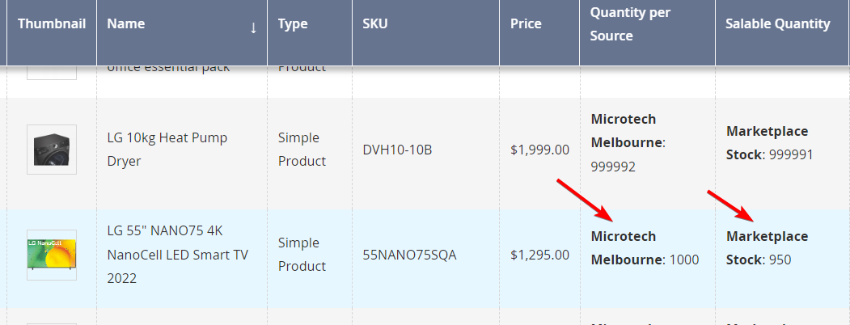Click the $1,295.00 price cell
The height and width of the screenshot is (325, 850).
tap(539, 255)
